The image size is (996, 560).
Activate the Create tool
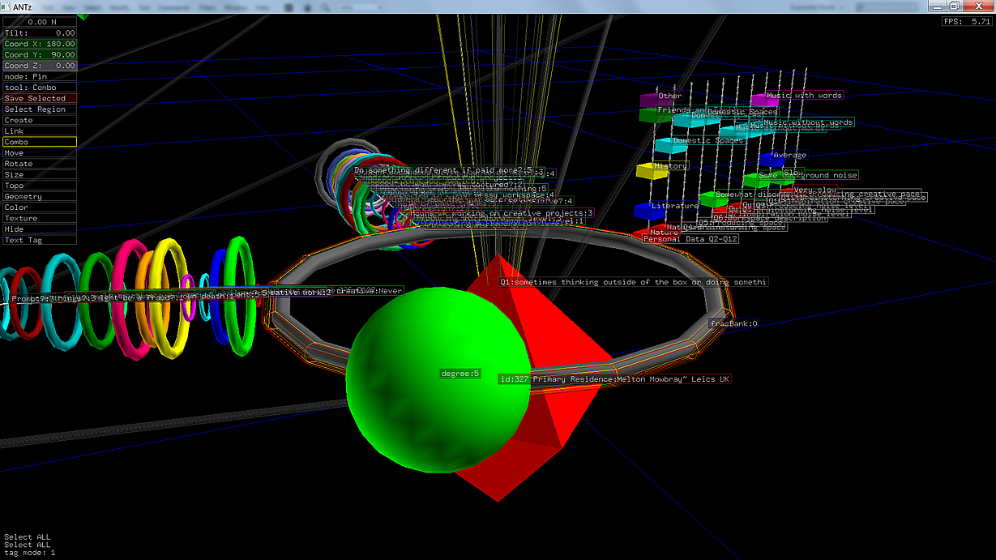point(40,120)
